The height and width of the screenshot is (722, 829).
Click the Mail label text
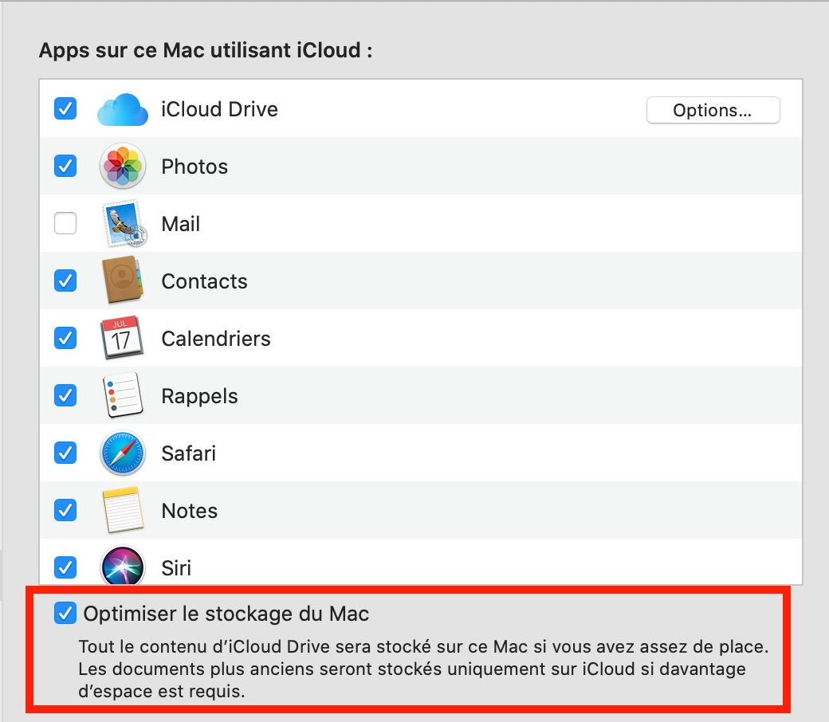pos(181,224)
